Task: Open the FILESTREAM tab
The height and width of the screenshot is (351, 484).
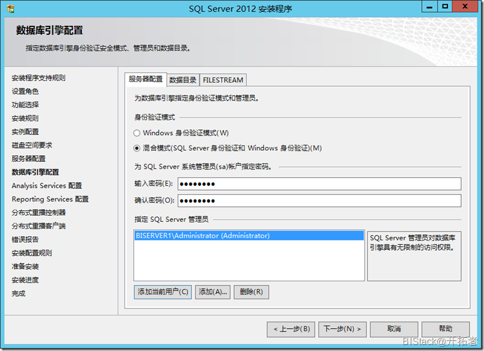Action: [223, 80]
